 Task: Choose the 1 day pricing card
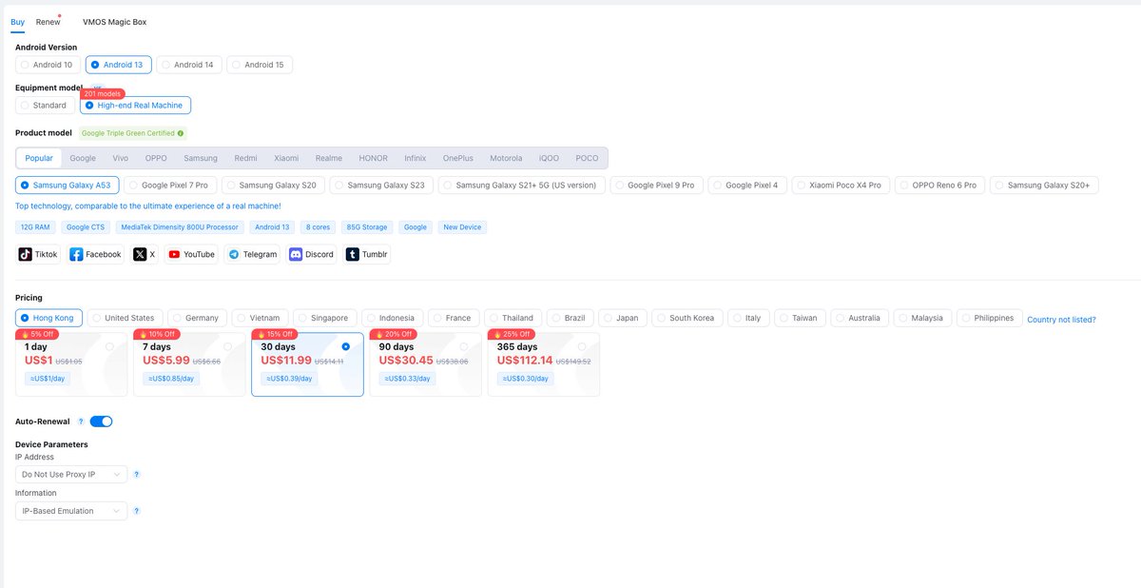(71, 363)
